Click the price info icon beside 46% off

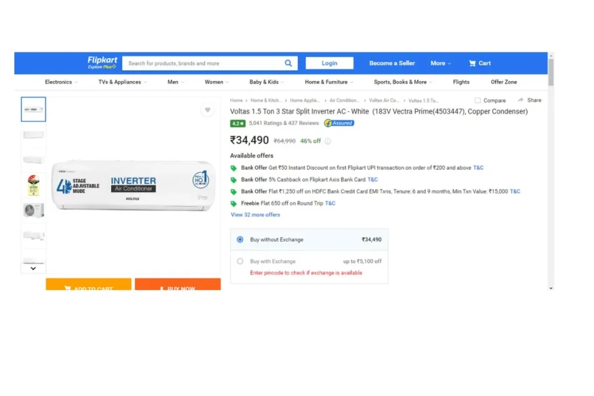coord(328,141)
